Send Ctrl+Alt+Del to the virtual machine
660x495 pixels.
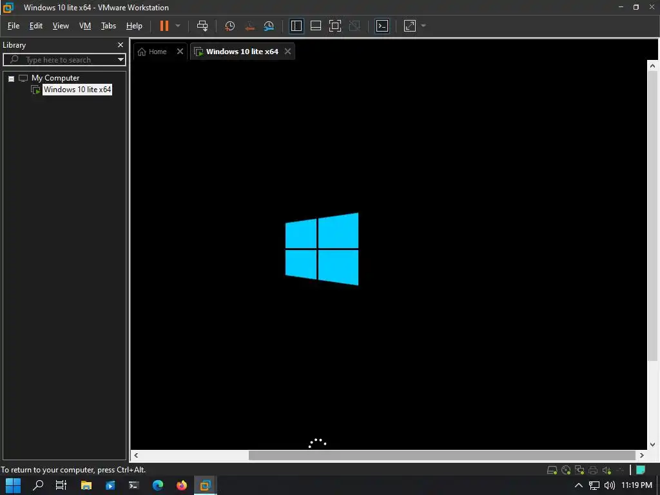coord(202,26)
